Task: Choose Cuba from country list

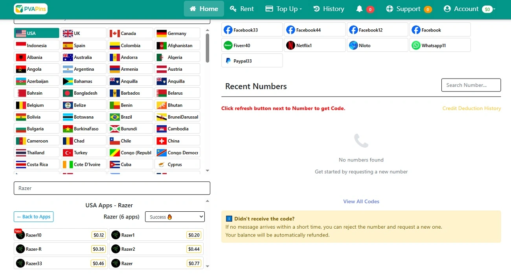Action: pyautogui.click(x=131, y=165)
